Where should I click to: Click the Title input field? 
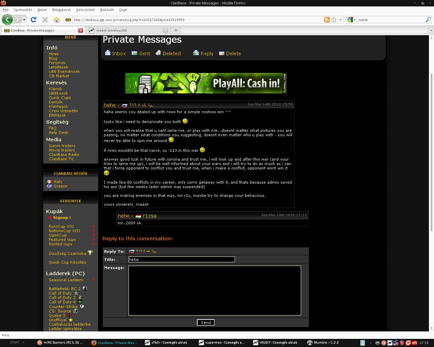(181, 260)
